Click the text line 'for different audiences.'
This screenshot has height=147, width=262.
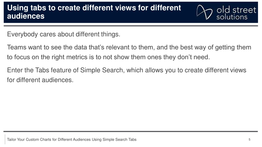click(40, 80)
